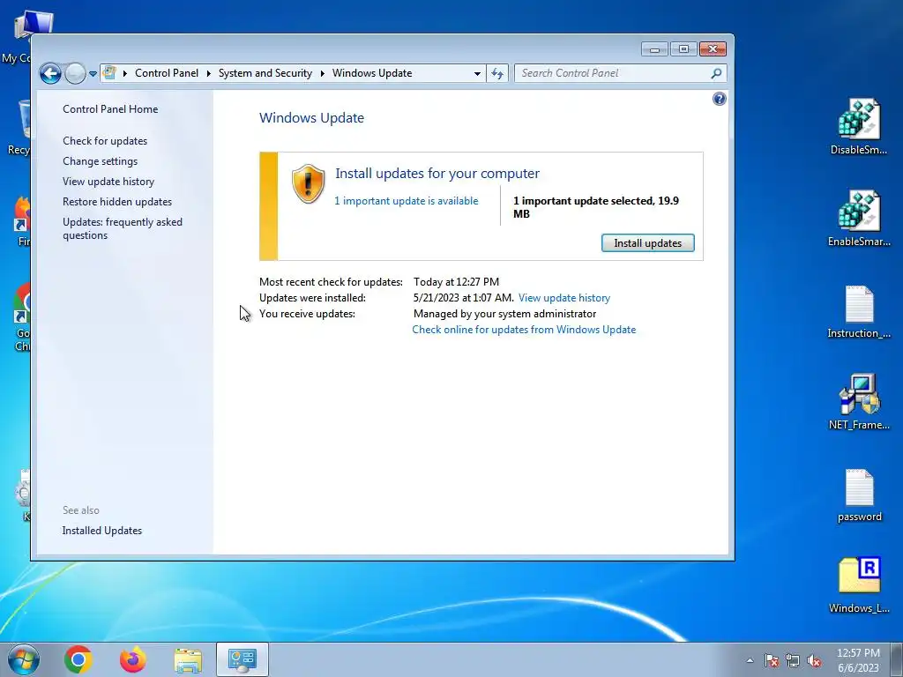Open the Windows Start menu orb

[x=24, y=659]
